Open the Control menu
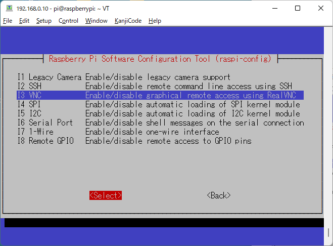333x246 pixels. coord(68,21)
